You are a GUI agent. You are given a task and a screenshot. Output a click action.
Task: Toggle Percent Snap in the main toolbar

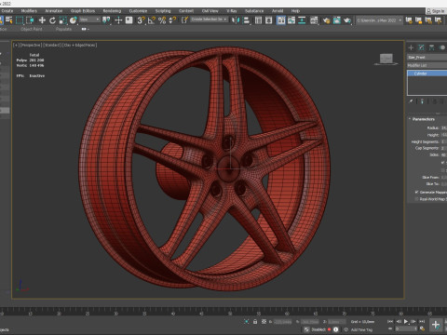162,20
